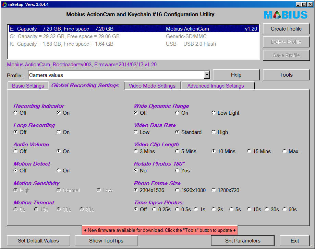The image size is (315, 249).
Task: Click Set Default Values
Action: coord(38,241)
